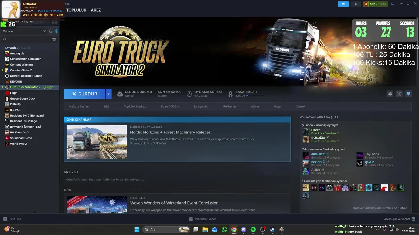Open friend auralius31 entry
Screen dimensions: 419x235
click(x=319, y=154)
